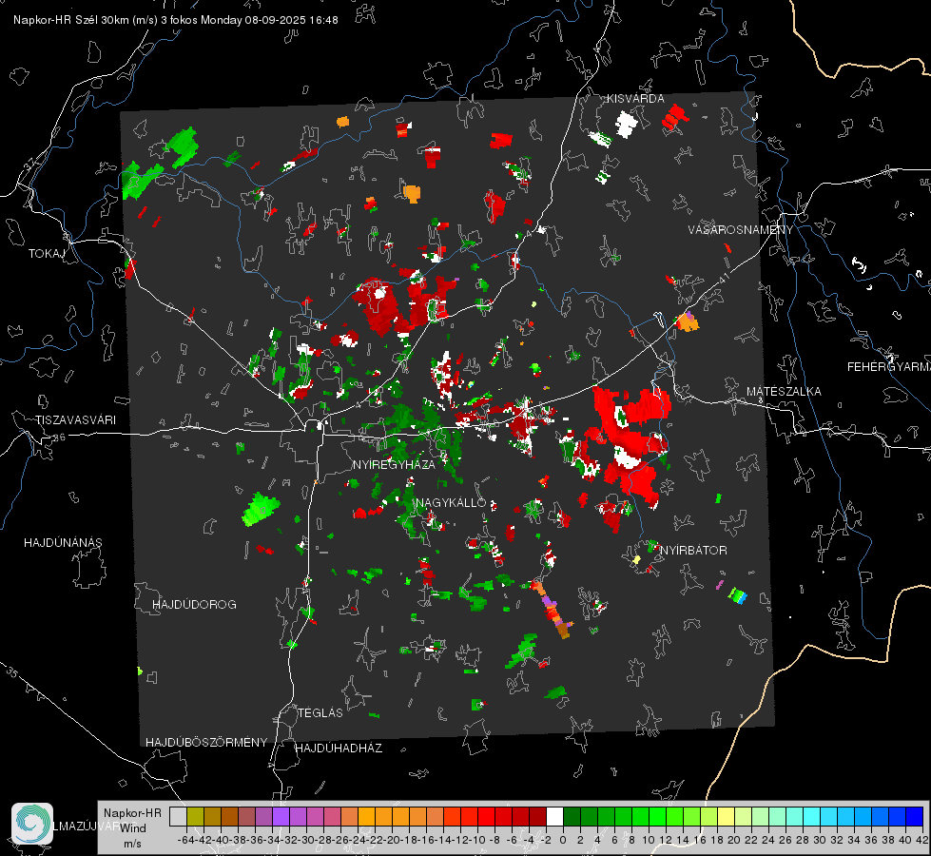Click the TOKAJ city label
This screenshot has width=931, height=856.
(x=47, y=254)
